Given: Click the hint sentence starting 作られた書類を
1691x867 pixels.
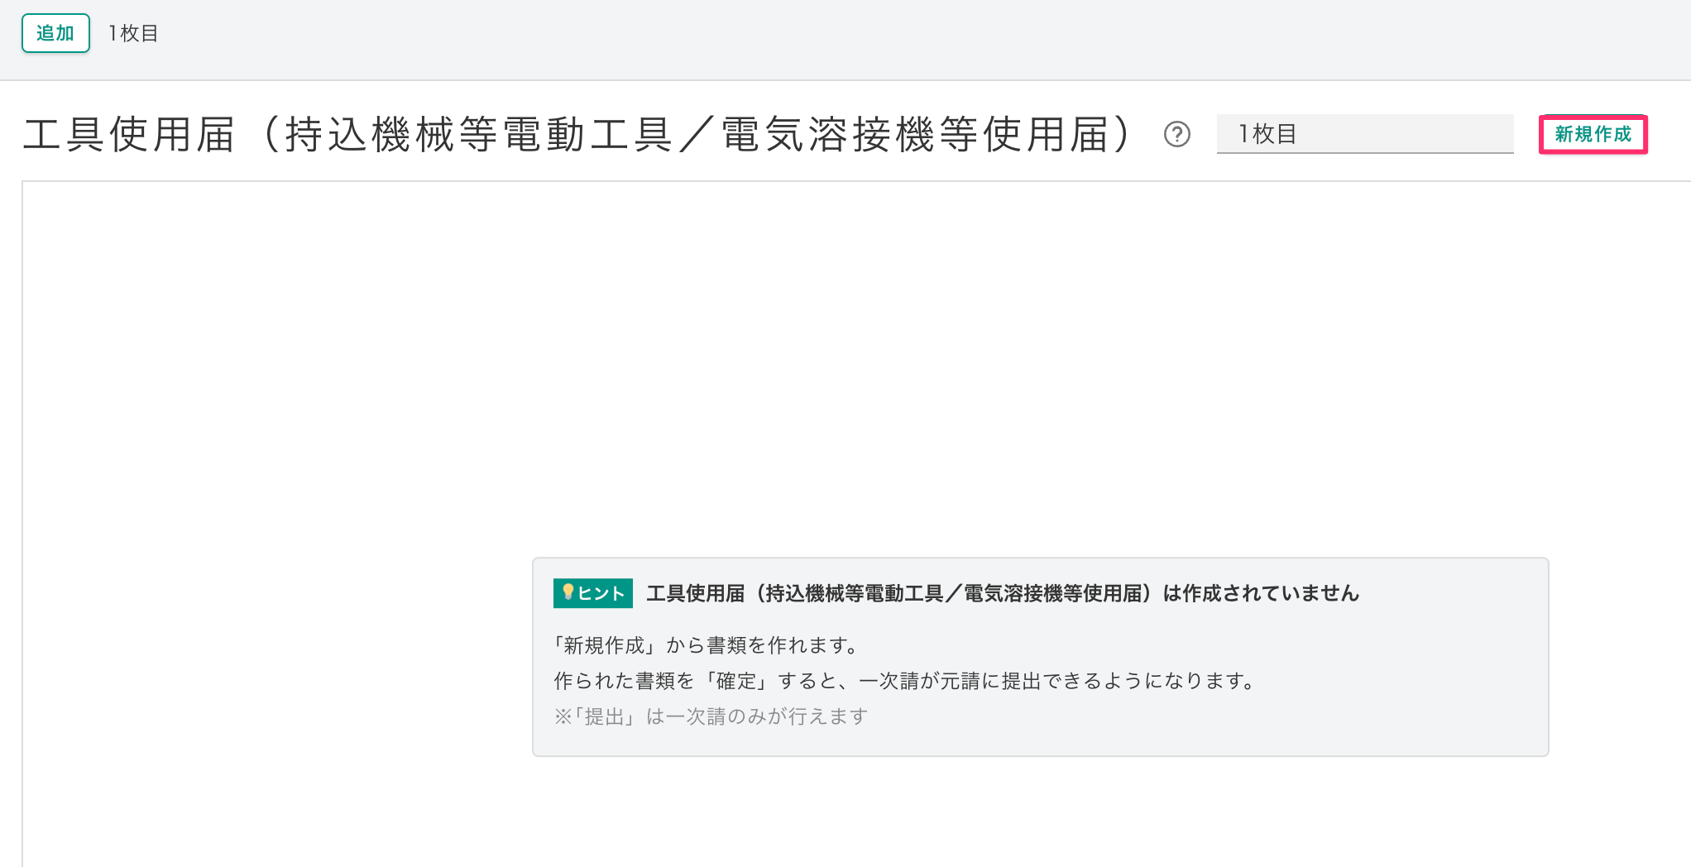Looking at the screenshot, I should (905, 681).
